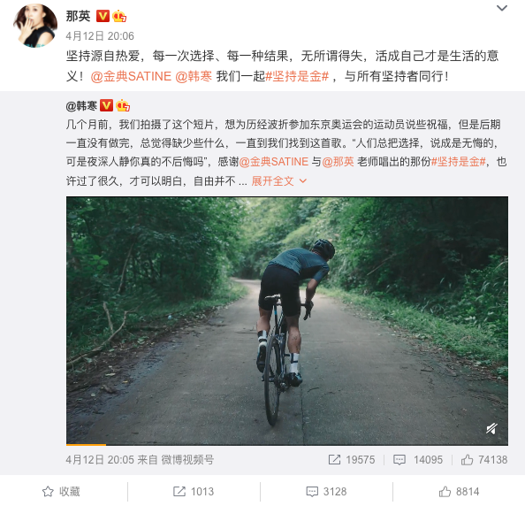Image resolution: width=525 pixels, height=506 pixels.
Task: Open the @那英 mention inside 韩寒's post
Action: click(x=338, y=162)
